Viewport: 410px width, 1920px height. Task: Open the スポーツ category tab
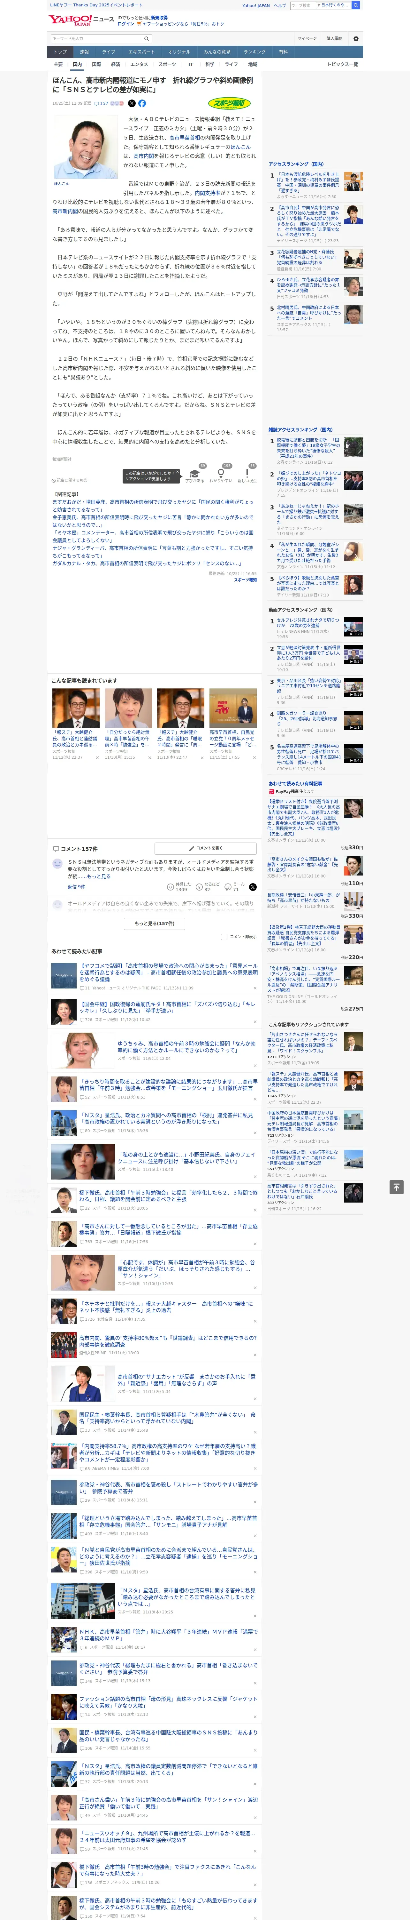click(x=167, y=64)
